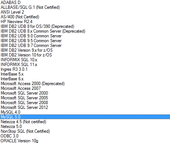Select Microsoft SQL Server 2005

(24, 98)
